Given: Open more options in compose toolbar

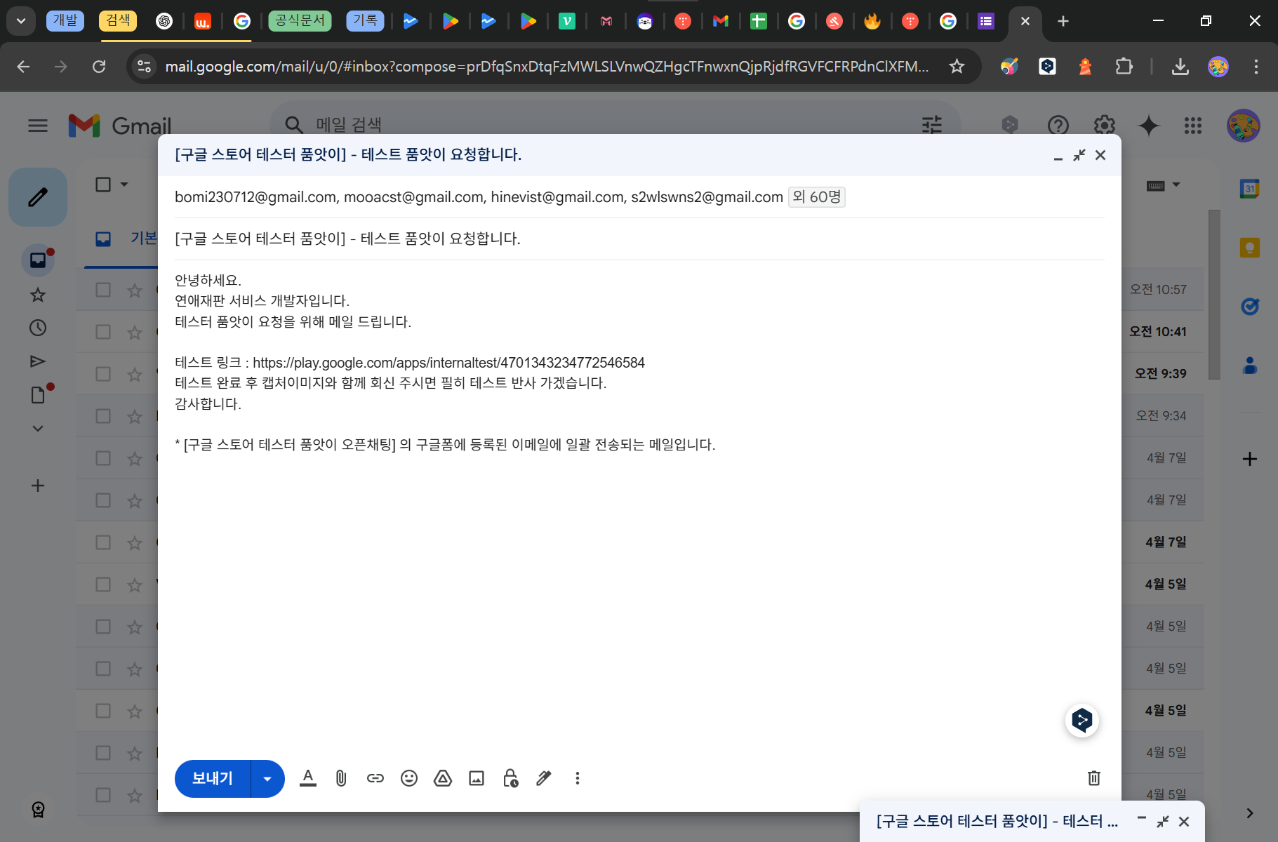Looking at the screenshot, I should (578, 778).
